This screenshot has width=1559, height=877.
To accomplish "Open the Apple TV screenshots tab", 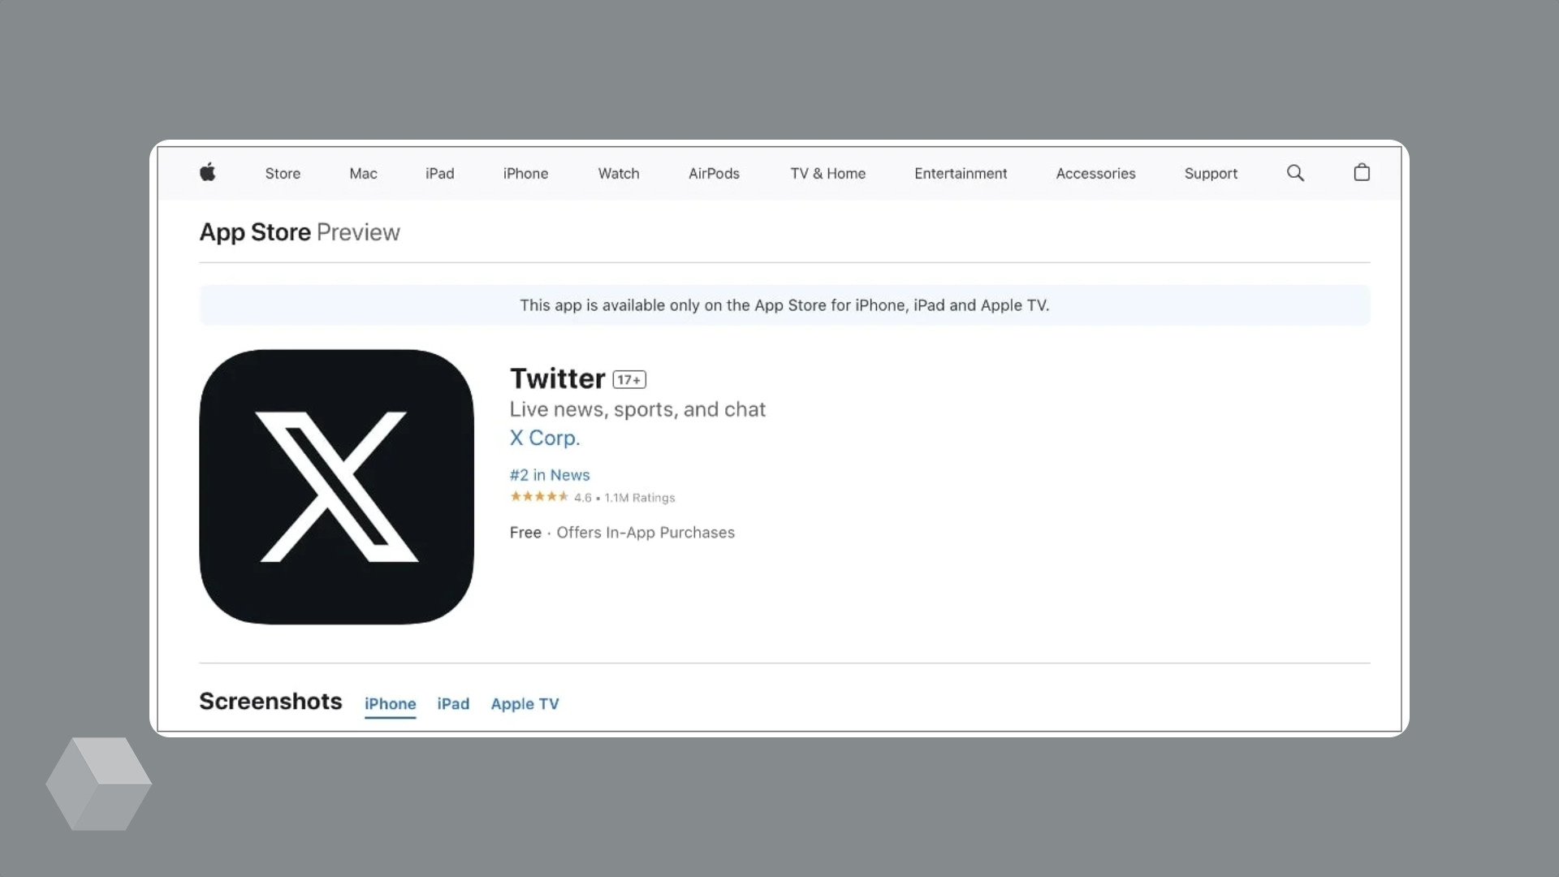I will click(525, 703).
